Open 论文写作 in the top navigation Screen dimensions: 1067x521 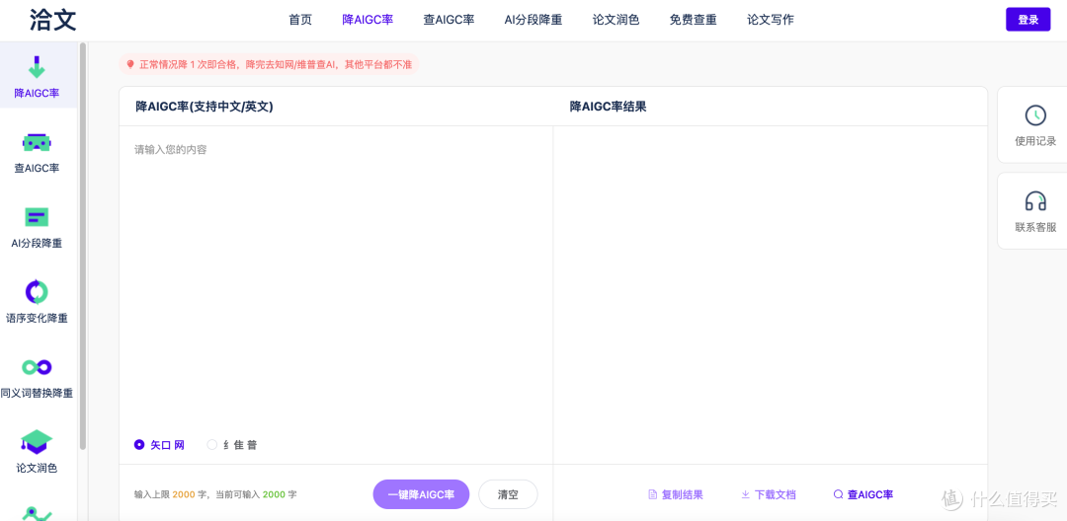(x=771, y=20)
